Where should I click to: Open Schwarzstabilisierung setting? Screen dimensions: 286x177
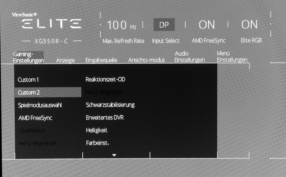point(110,105)
